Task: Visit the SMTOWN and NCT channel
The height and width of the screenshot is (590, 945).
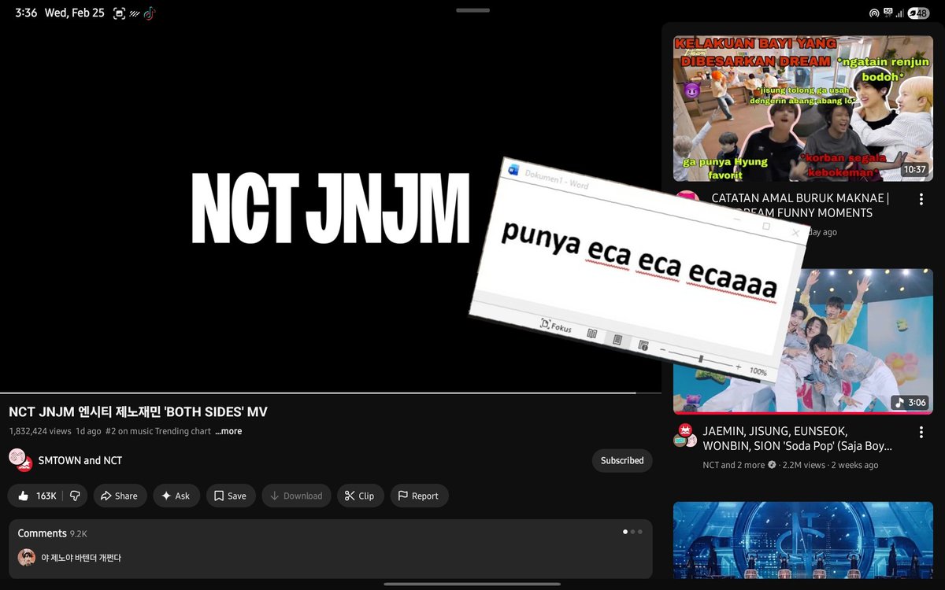Action: tap(82, 460)
